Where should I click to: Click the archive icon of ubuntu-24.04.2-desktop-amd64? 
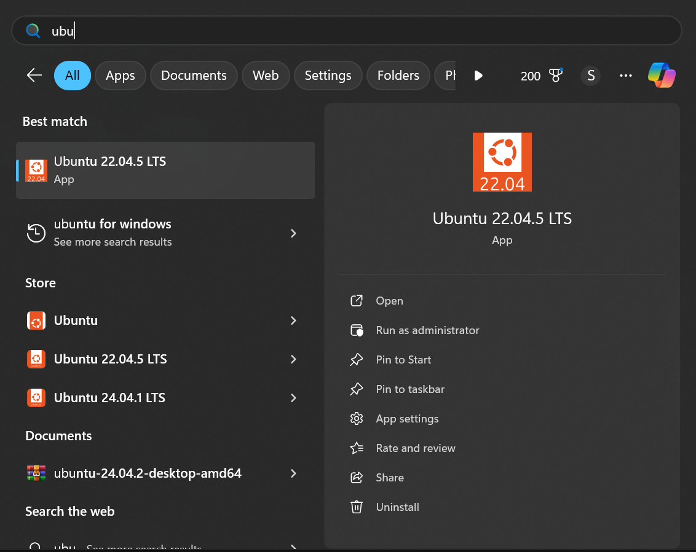pos(36,473)
